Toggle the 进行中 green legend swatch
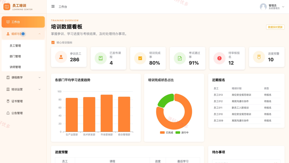The width and height of the screenshot is (289, 163). [178, 132]
